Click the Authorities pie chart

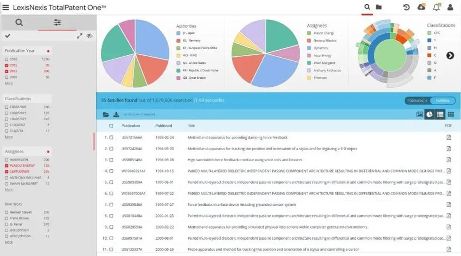135,53
